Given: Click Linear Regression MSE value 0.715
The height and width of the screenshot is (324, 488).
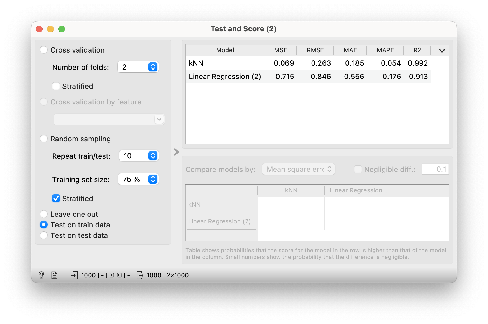Looking at the screenshot, I should (x=285, y=77).
